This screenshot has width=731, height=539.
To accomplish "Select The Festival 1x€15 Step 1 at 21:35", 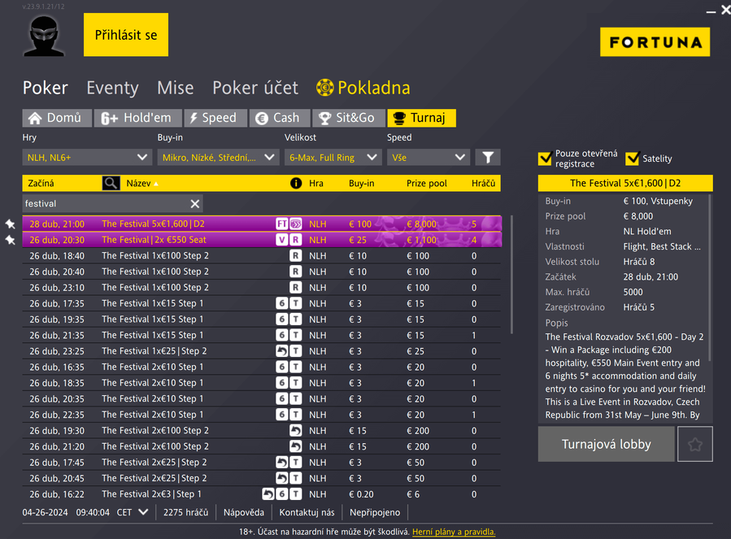I will point(262,335).
